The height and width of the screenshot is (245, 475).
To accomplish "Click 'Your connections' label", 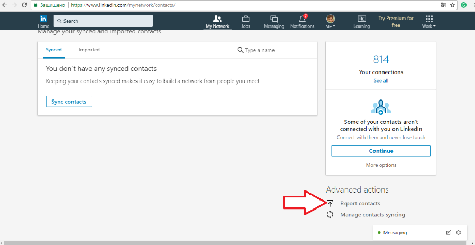I will tap(381, 72).
